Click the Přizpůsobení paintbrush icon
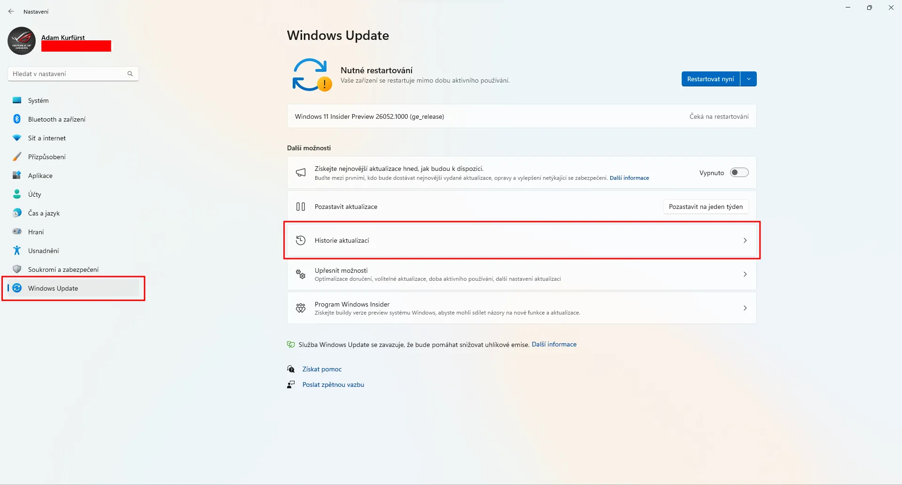The image size is (902, 485). (17, 156)
